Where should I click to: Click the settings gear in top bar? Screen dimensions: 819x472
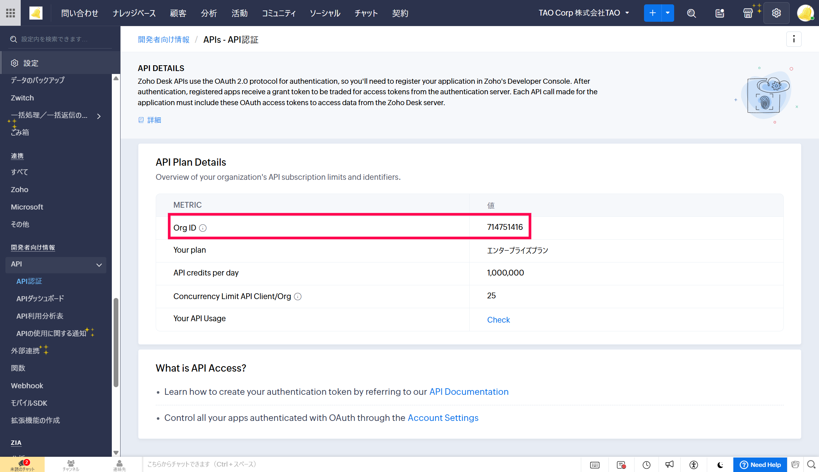pos(776,13)
